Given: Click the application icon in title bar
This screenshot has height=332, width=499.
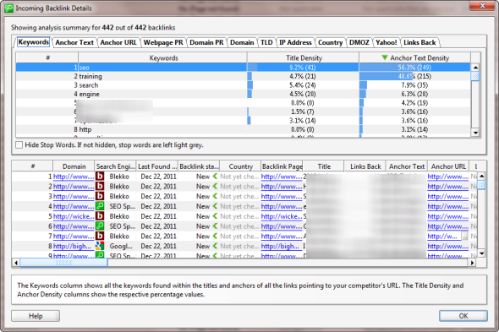Looking at the screenshot, I should (9, 8).
